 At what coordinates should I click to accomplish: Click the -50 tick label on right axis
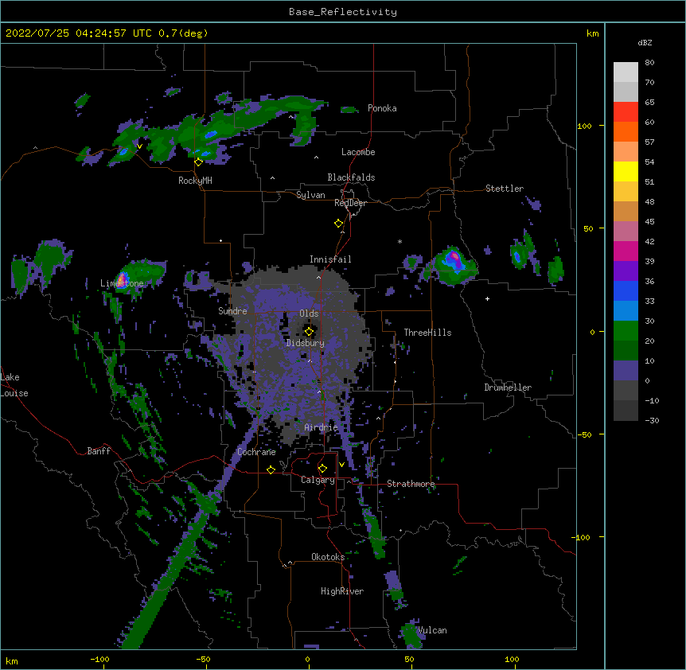(584, 434)
